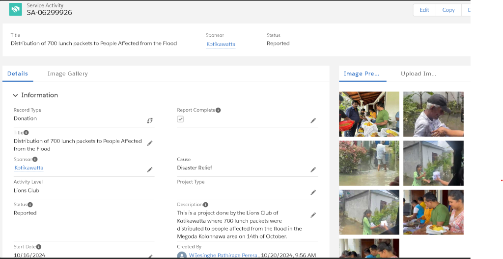
Task: Edit the Cause field with its pencil icon
Action: pos(313,170)
